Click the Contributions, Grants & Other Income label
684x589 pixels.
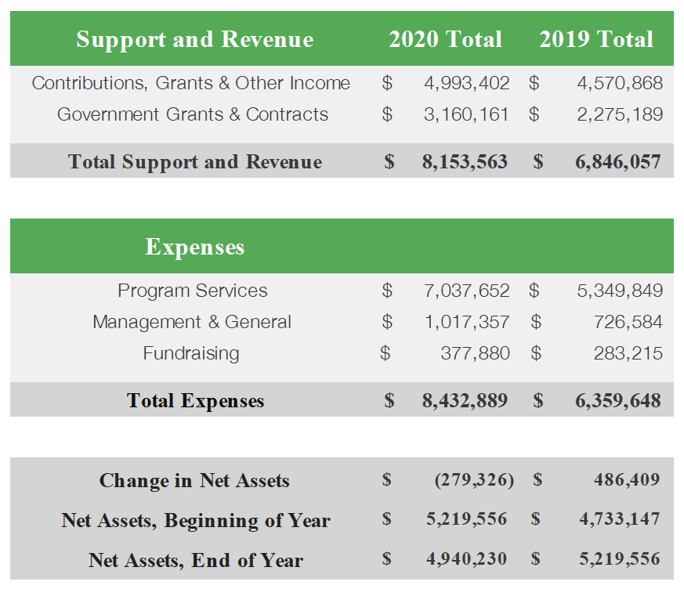[190, 83]
